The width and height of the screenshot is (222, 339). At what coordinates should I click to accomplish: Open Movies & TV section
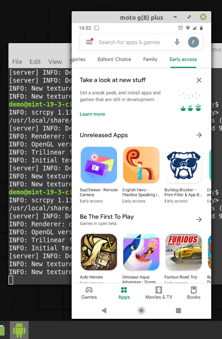159,293
